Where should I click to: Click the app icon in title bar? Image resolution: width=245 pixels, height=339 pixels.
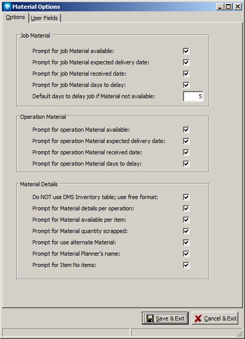point(7,7)
